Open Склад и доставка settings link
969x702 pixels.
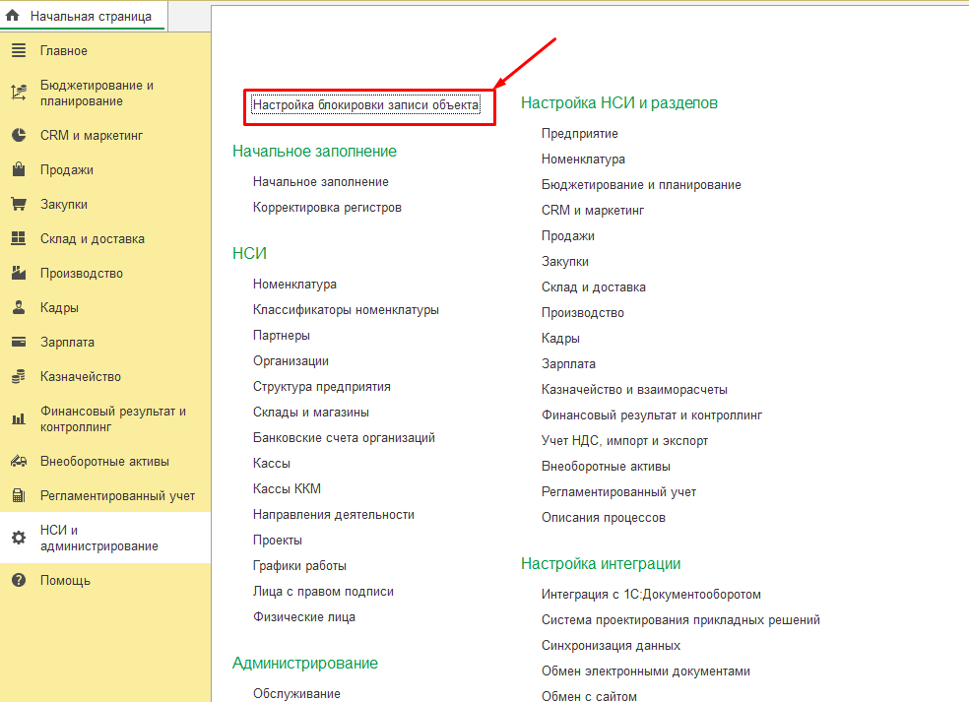click(x=593, y=287)
